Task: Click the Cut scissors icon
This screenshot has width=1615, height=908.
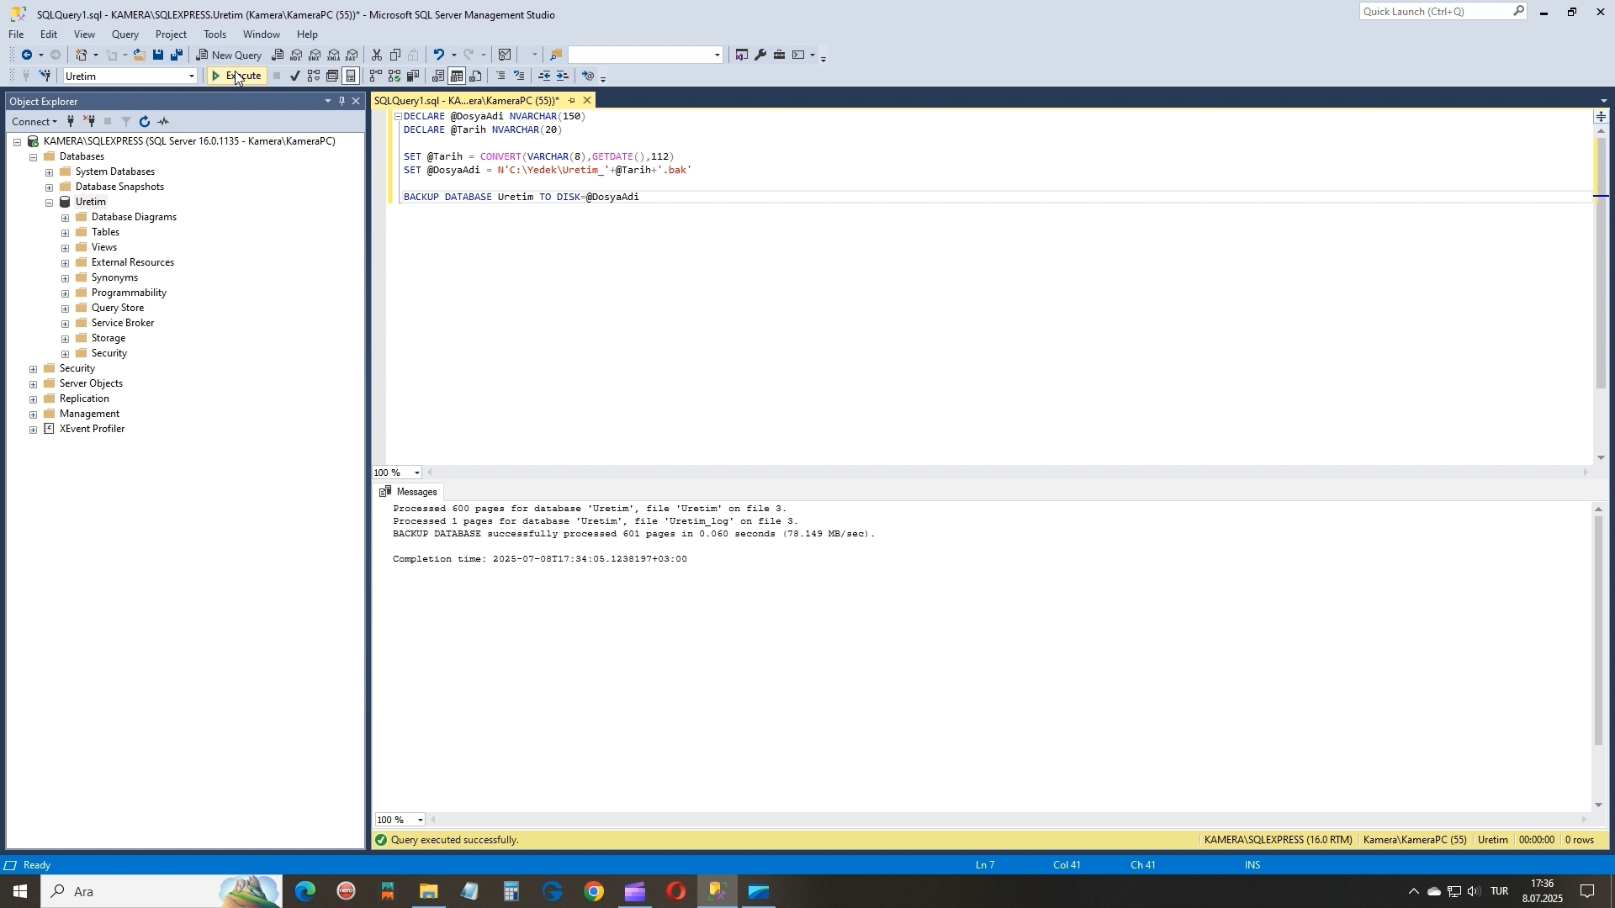Action: [377, 55]
